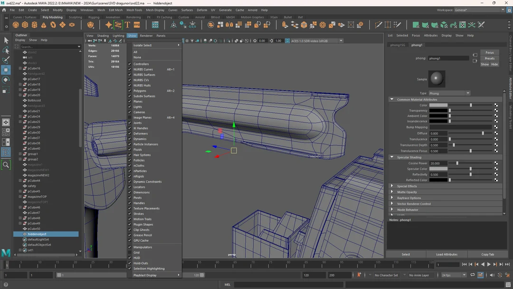Screen dimensions: 513x289
Task: Open the Phong material type dropdown
Action: click(448, 93)
